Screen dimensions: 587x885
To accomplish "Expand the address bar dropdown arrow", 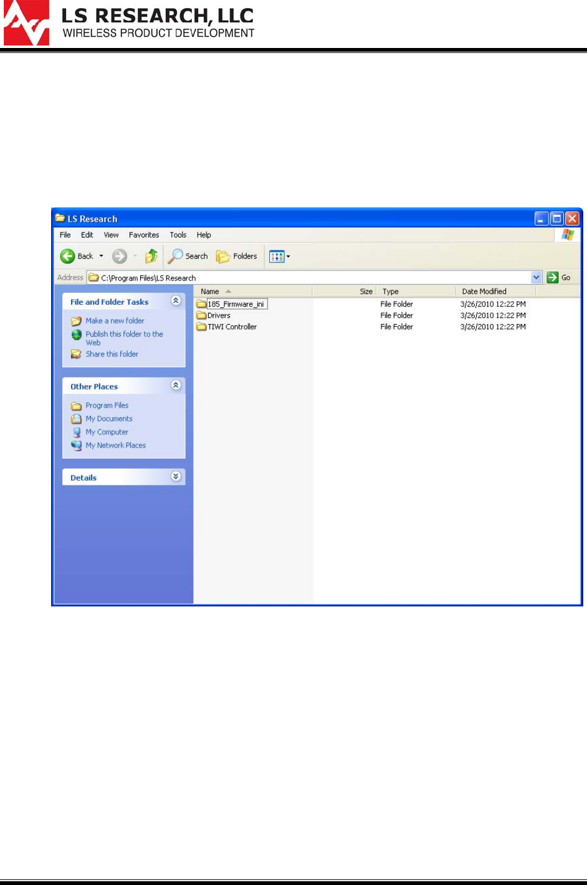I will pyautogui.click(x=537, y=277).
